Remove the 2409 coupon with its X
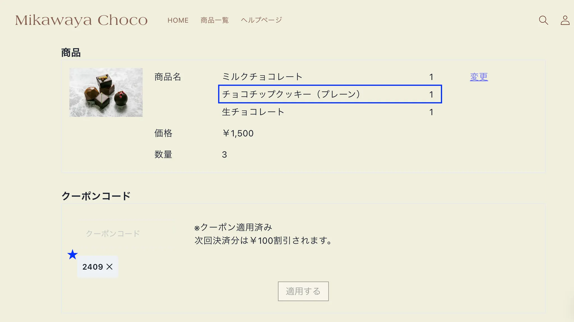 point(110,267)
